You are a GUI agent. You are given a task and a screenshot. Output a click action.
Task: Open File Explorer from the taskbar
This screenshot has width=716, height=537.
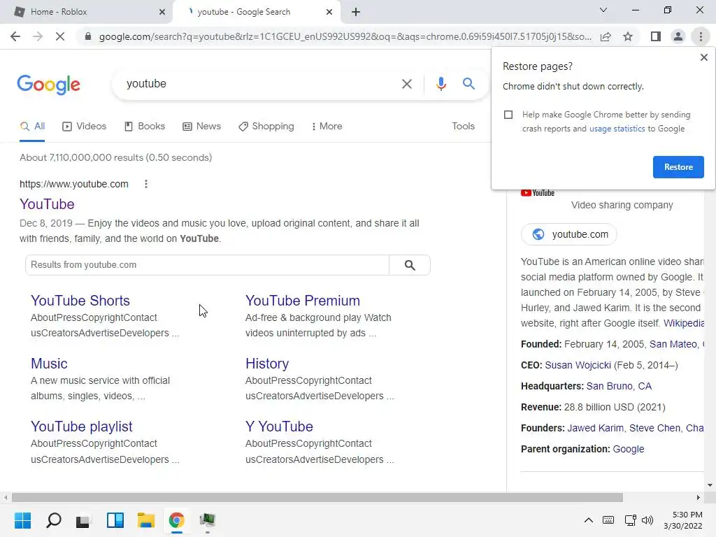146,520
